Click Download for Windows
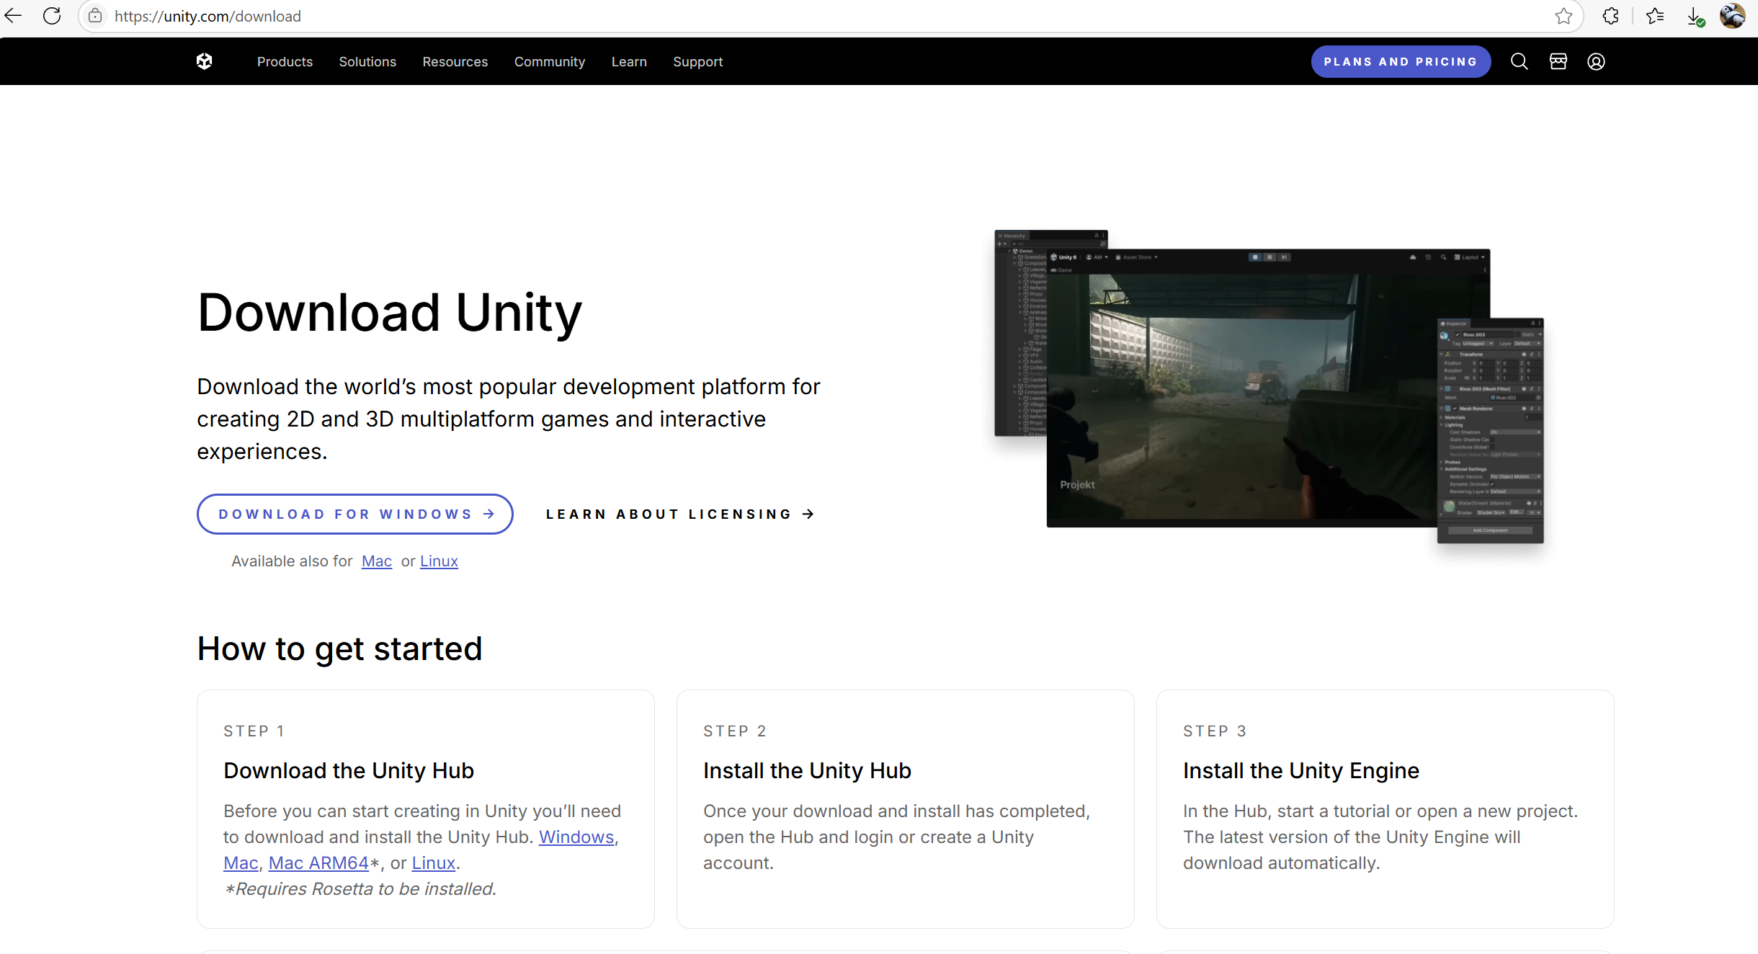Image resolution: width=1758 pixels, height=954 pixels. 354,514
